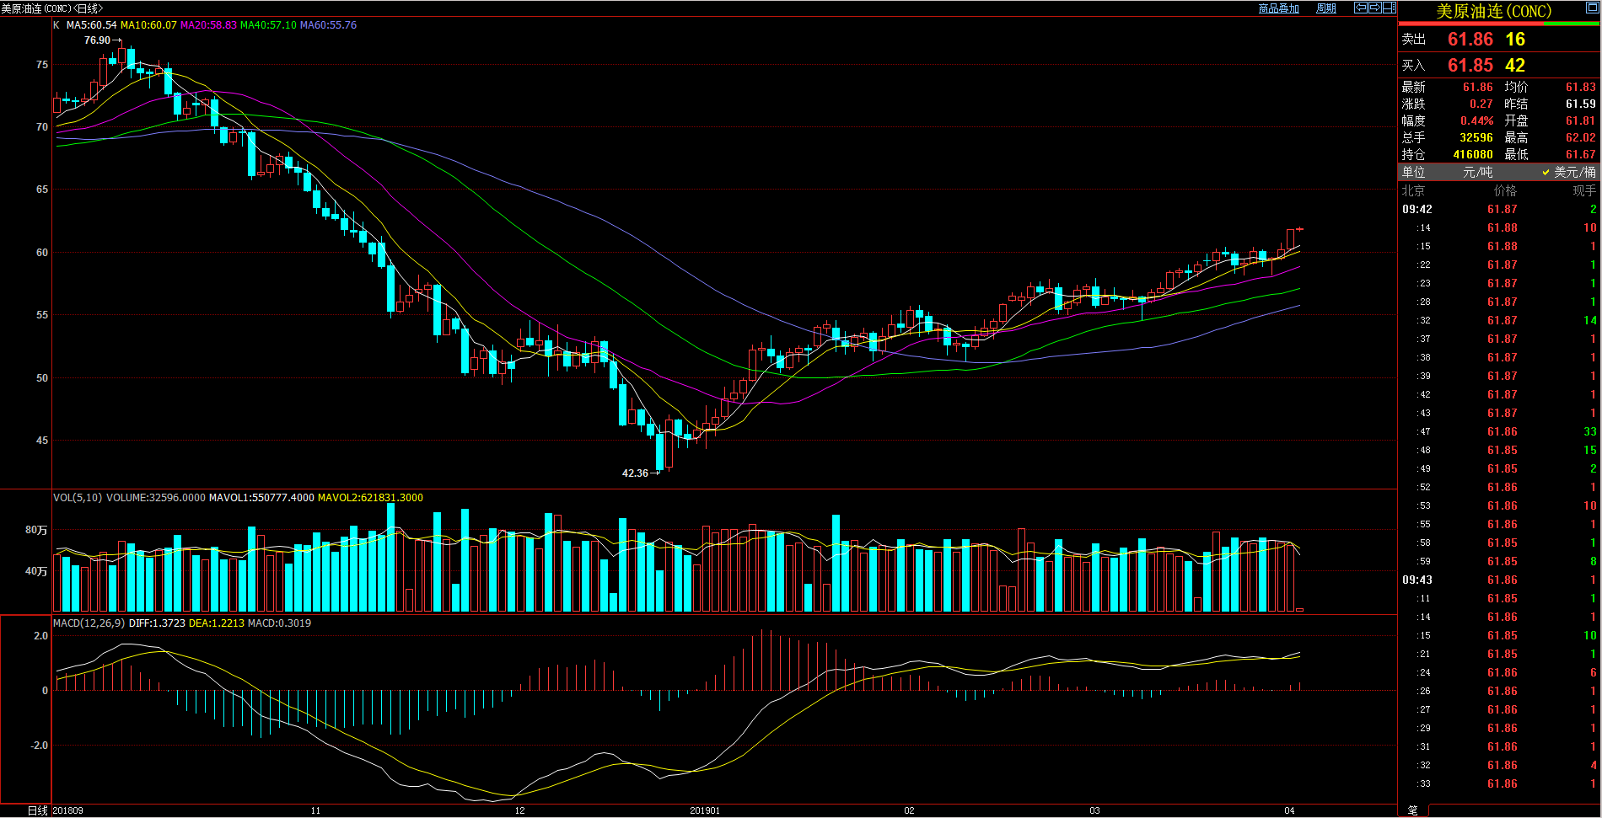
Task: Switch to the 笔 tick tab
Action: (1412, 810)
